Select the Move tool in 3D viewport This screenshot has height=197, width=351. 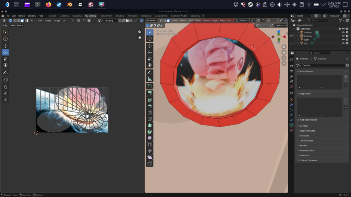pos(150,46)
